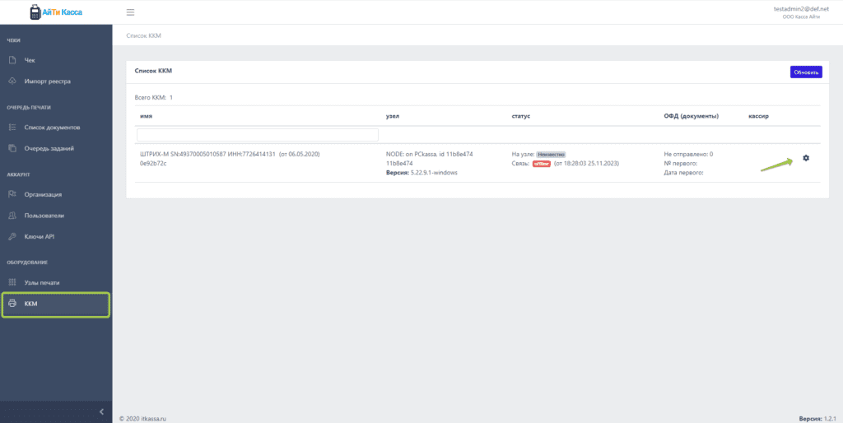Image resolution: width=843 pixels, height=423 pixels.
Task: Click the list icon beside Список документов
Action: (12, 128)
